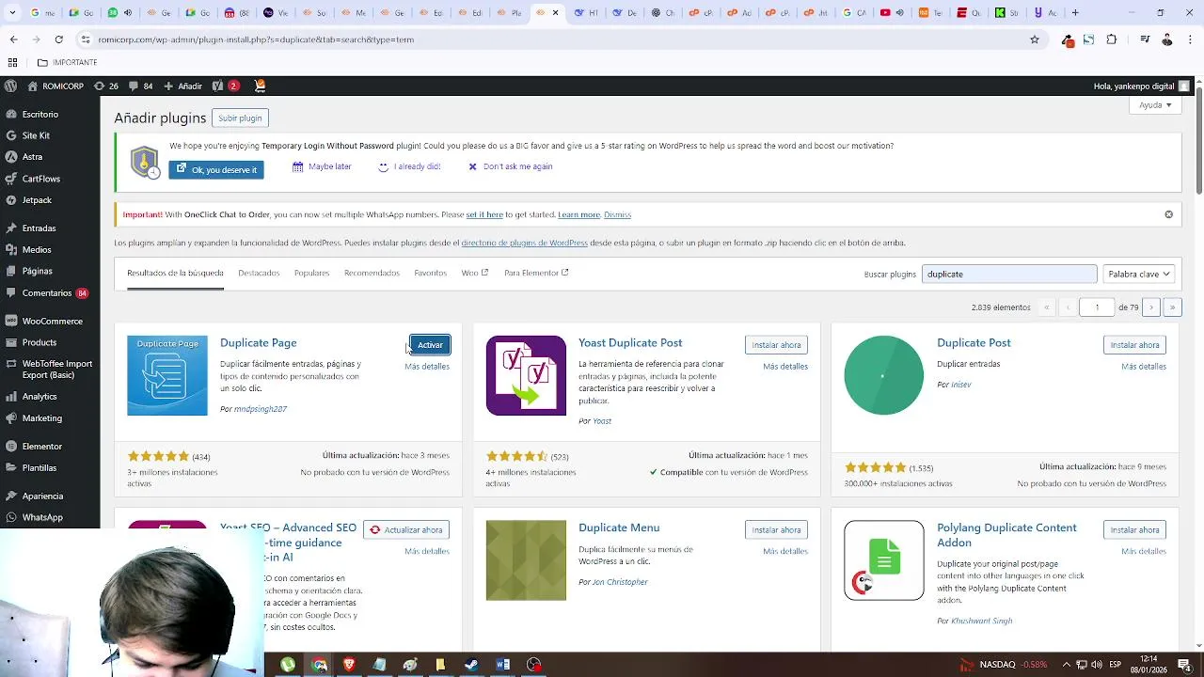Viewport: 1204px width, 677px height.
Task: Open WooCommerce in the sidebar
Action: 52,322
